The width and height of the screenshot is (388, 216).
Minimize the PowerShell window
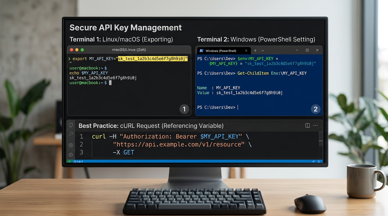(x=297, y=50)
